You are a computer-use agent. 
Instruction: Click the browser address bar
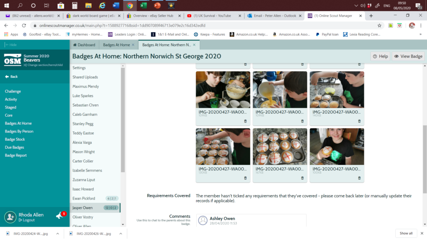click(204, 25)
